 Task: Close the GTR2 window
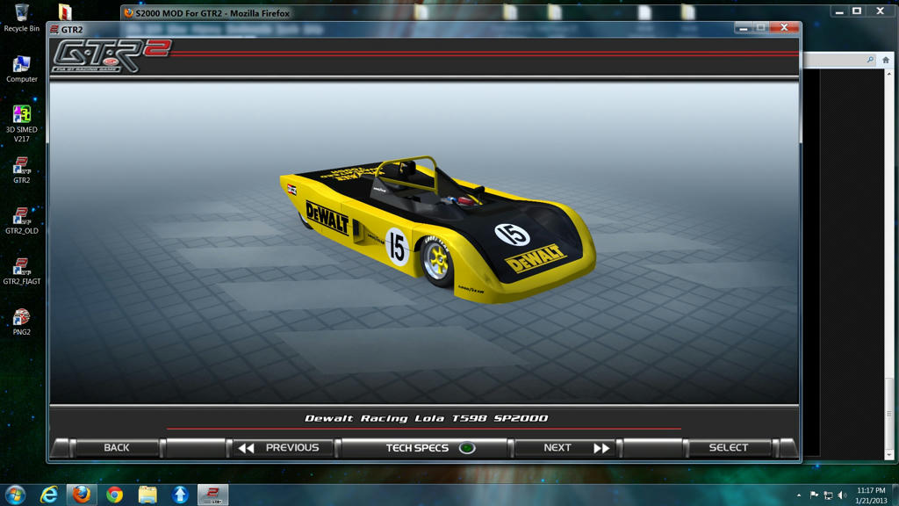point(784,27)
